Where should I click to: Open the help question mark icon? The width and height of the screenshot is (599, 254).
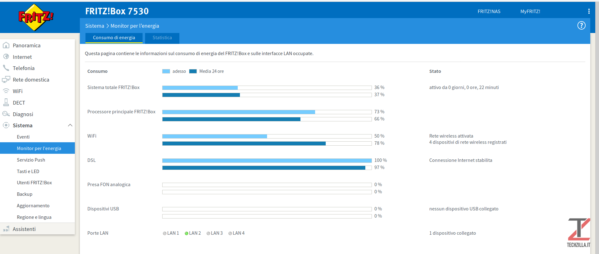(x=581, y=26)
